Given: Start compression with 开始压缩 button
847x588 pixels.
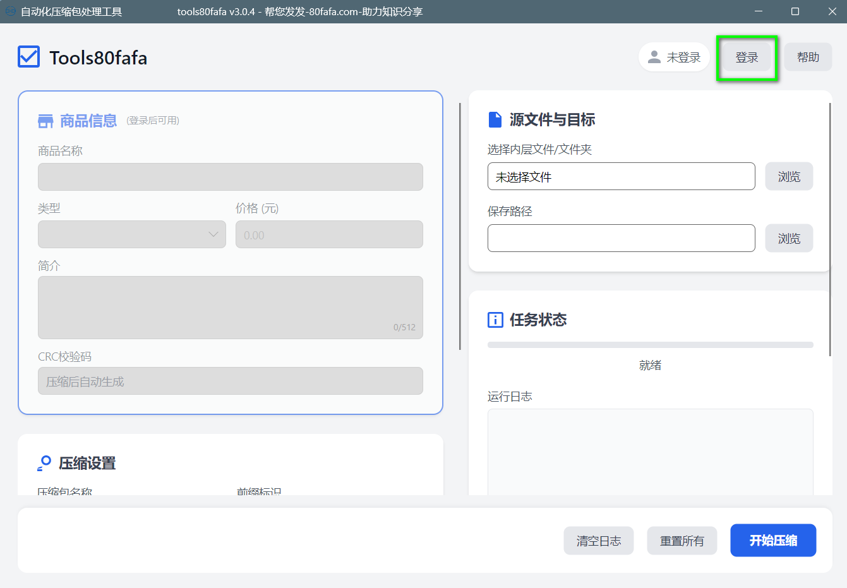Looking at the screenshot, I should [773, 540].
